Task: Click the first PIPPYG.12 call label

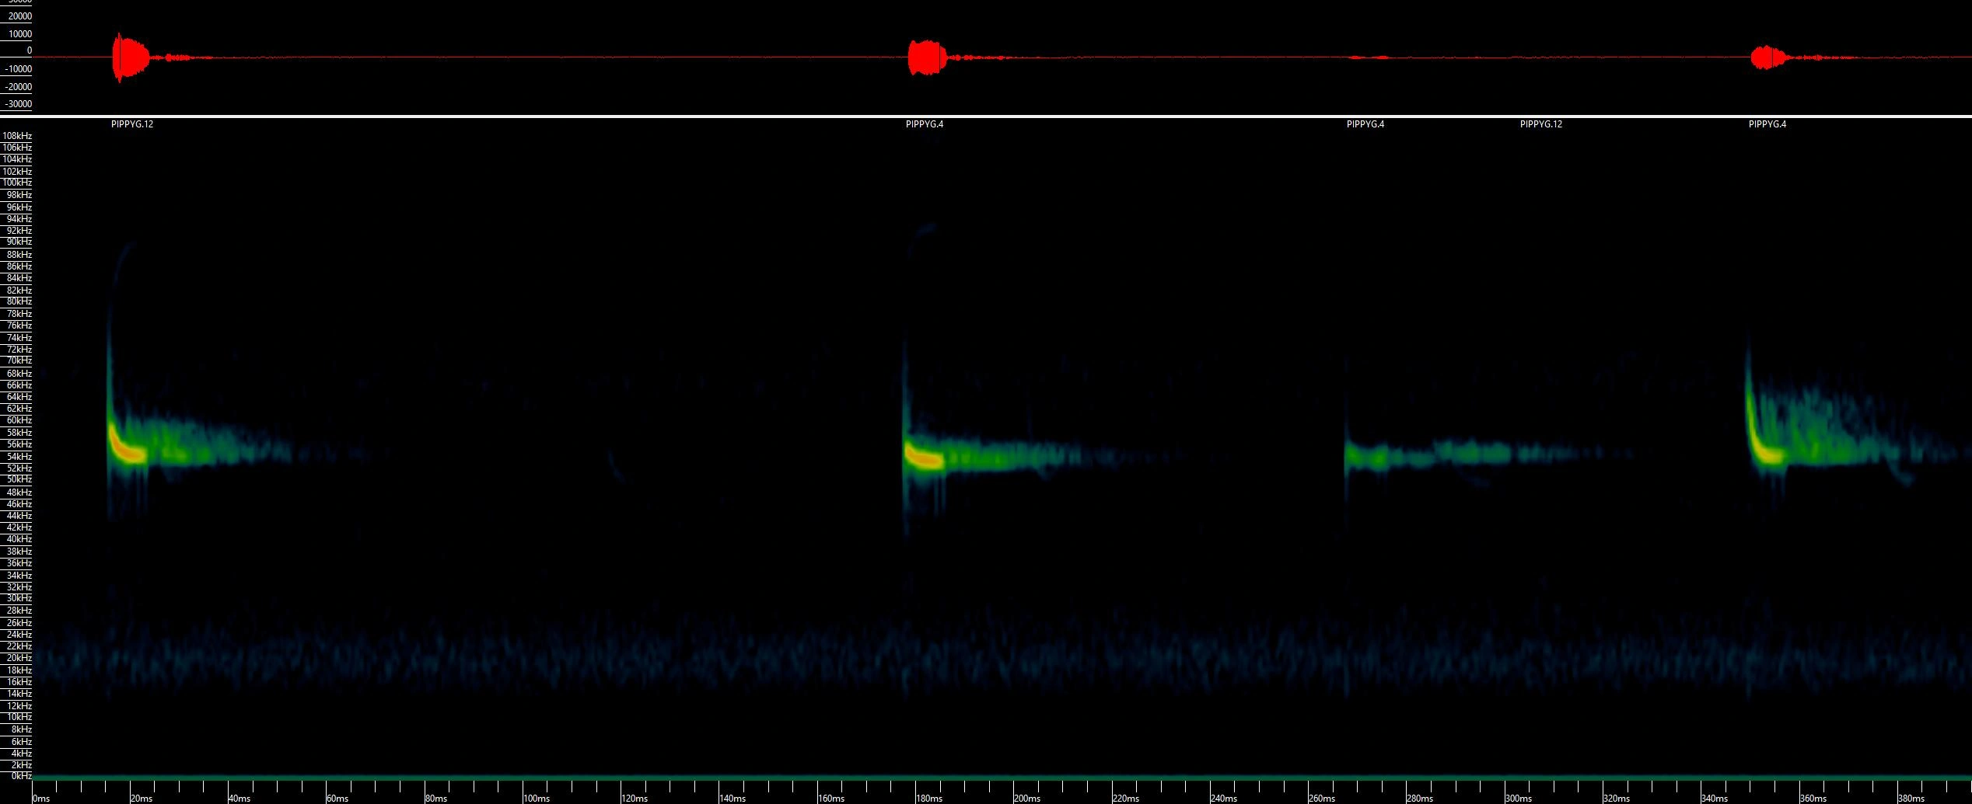Action: [132, 124]
